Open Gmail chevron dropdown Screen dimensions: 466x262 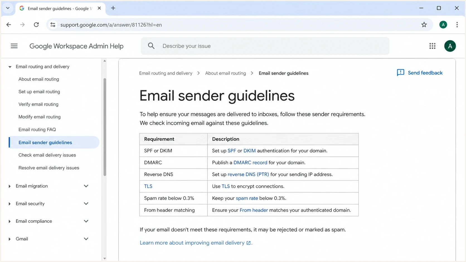pyautogui.click(x=86, y=239)
